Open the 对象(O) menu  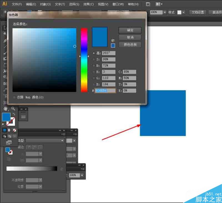pyautogui.click(x=45, y=4)
